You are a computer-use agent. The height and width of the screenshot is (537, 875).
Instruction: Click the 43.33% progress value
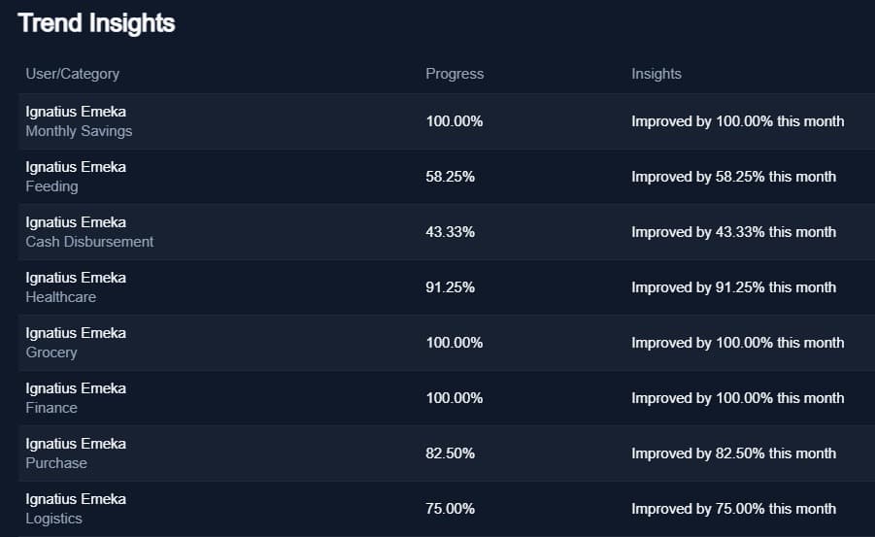click(450, 232)
